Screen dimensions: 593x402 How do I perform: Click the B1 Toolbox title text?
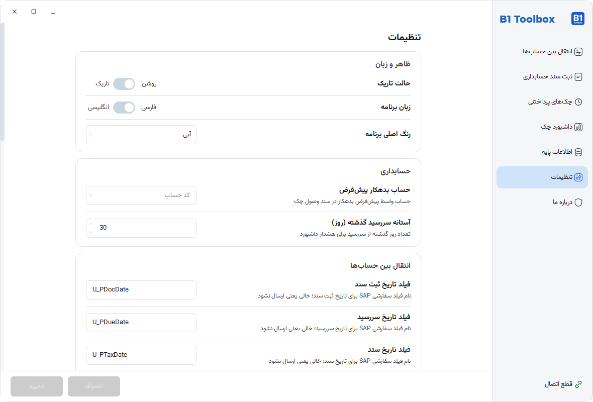[527, 19]
